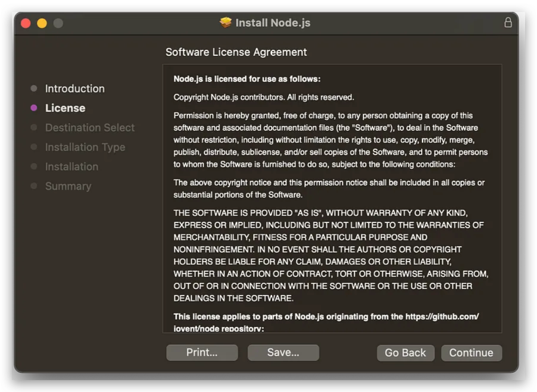This screenshot has height=392, width=537.
Task: Select the Introduction step in sidebar
Action: [x=74, y=89]
